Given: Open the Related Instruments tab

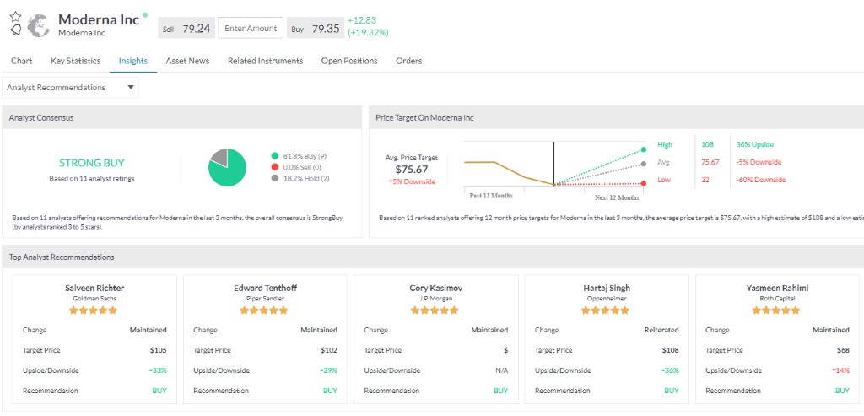Looking at the screenshot, I should [265, 61].
